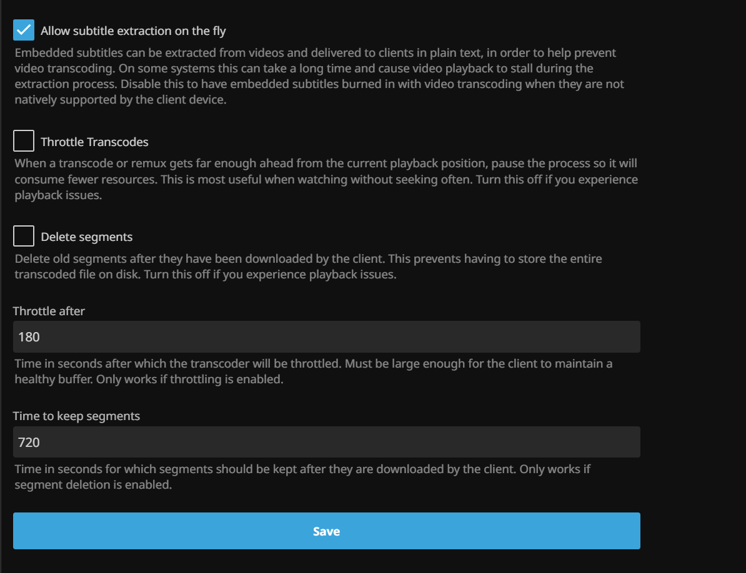
Task: Click the embedded subtitles description paragraph
Action: tap(319, 76)
